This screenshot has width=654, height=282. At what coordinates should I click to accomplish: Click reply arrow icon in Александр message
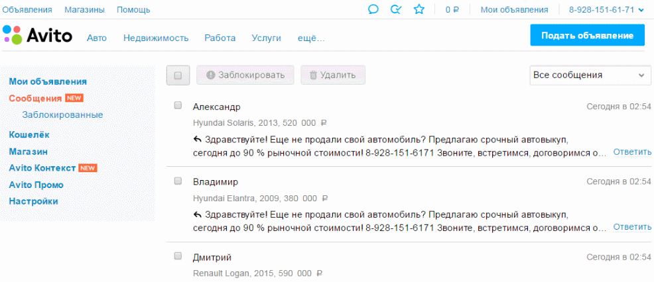[x=197, y=139]
